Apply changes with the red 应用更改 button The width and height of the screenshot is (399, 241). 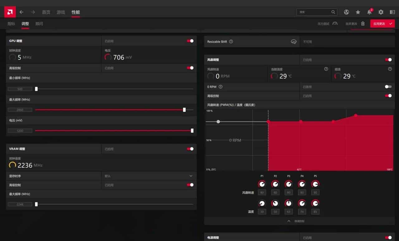[382, 23]
